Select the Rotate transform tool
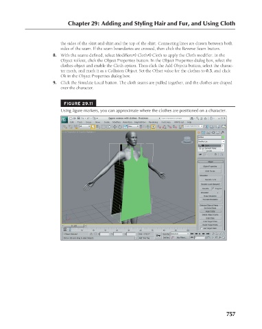262x329 pixels. click(120, 127)
